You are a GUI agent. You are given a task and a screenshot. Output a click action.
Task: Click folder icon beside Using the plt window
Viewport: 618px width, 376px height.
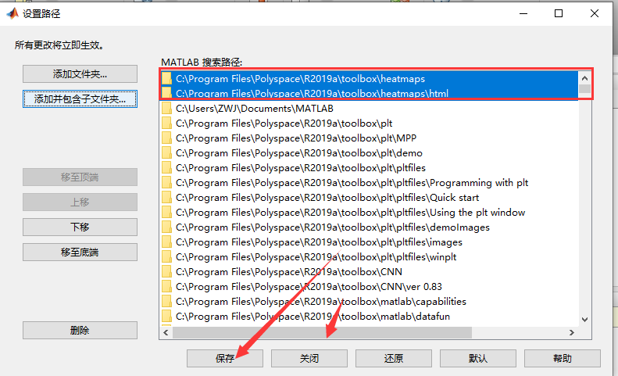click(x=166, y=213)
